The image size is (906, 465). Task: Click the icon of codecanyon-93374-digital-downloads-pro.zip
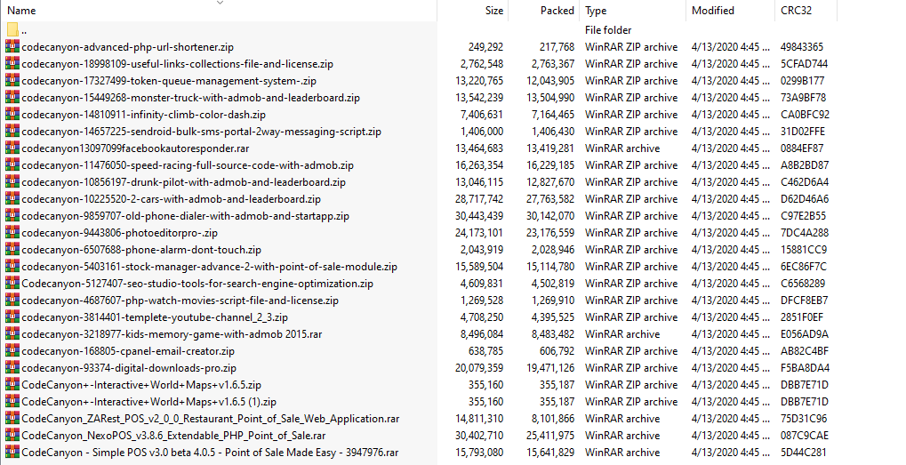[x=12, y=367]
